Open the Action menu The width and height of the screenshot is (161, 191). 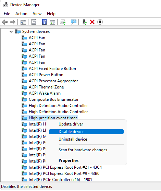tap(21, 14)
